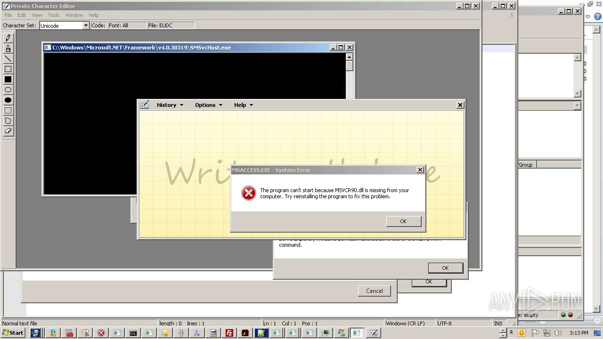Screen dimensions: 603x339
Task: Open the microphone taskbar icon
Action: pyautogui.click(x=181, y=333)
